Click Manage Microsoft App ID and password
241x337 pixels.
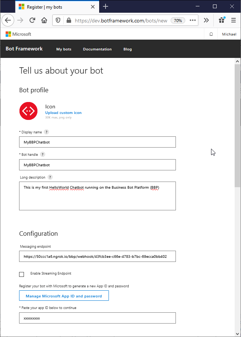64,296
